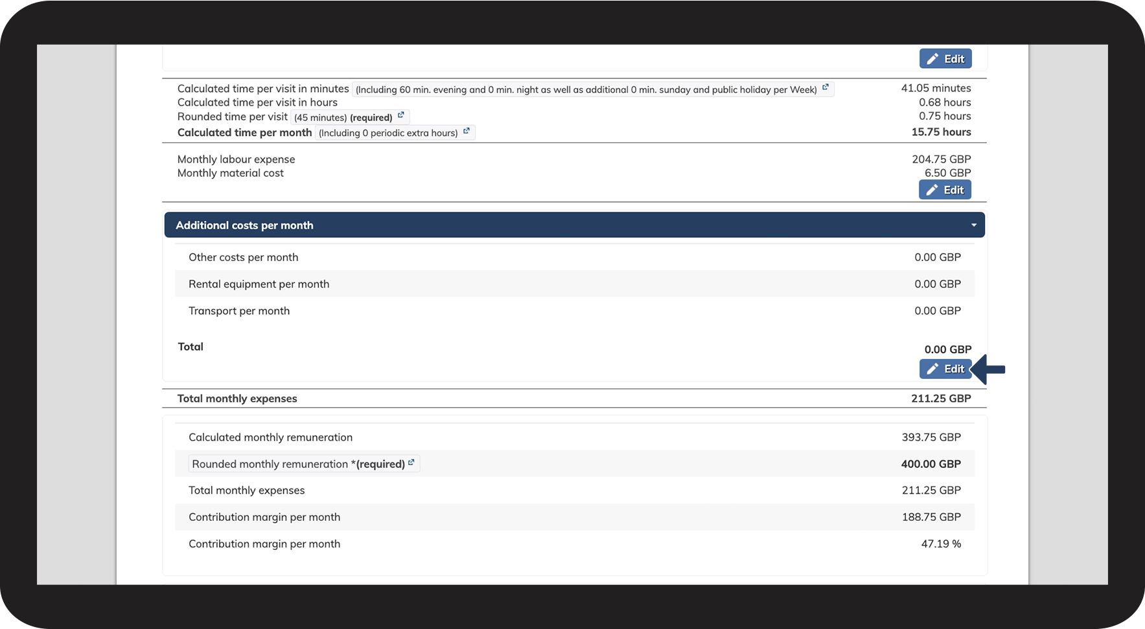Click 'Rounded monthly remuneration *(required)' label
Image resolution: width=1145 pixels, height=629 pixels.
(x=298, y=464)
